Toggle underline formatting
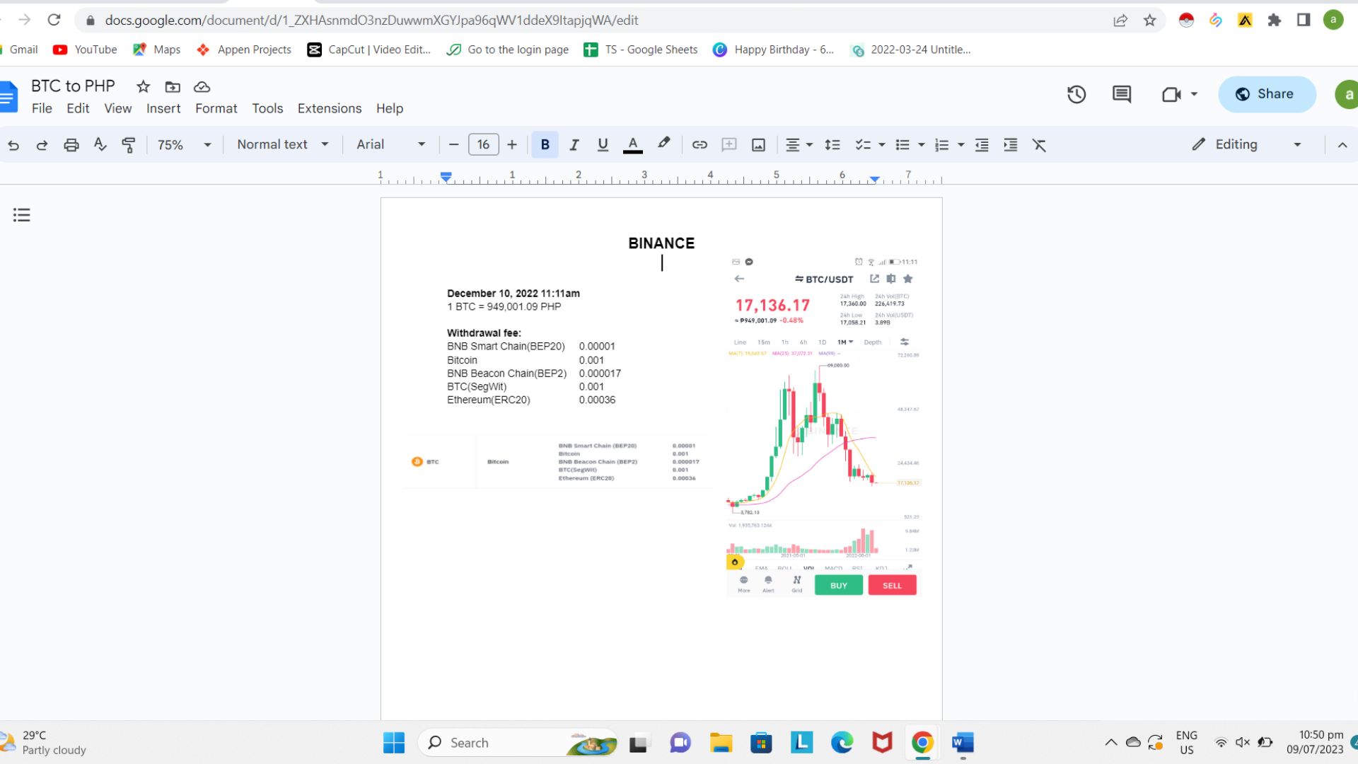Screen dimensions: 1358x764 tap(603, 145)
